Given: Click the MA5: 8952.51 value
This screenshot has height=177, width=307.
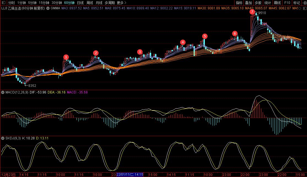Looking at the screenshot, I should 93,8.
